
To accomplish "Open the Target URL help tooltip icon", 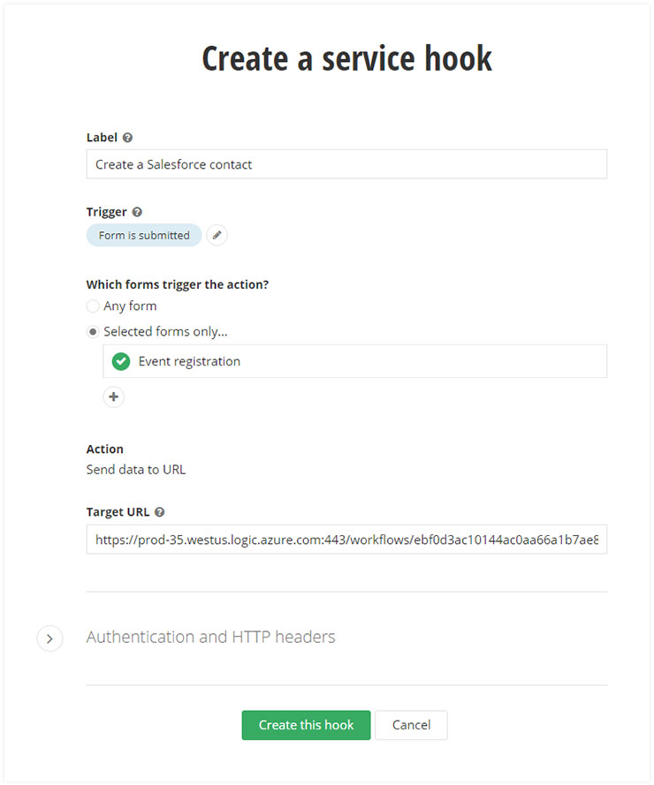I will [159, 512].
